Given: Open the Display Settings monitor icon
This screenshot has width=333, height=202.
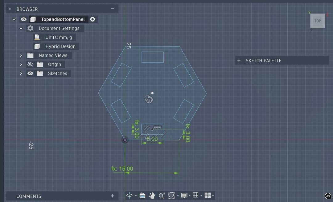Looking at the screenshot, I should (184, 196).
